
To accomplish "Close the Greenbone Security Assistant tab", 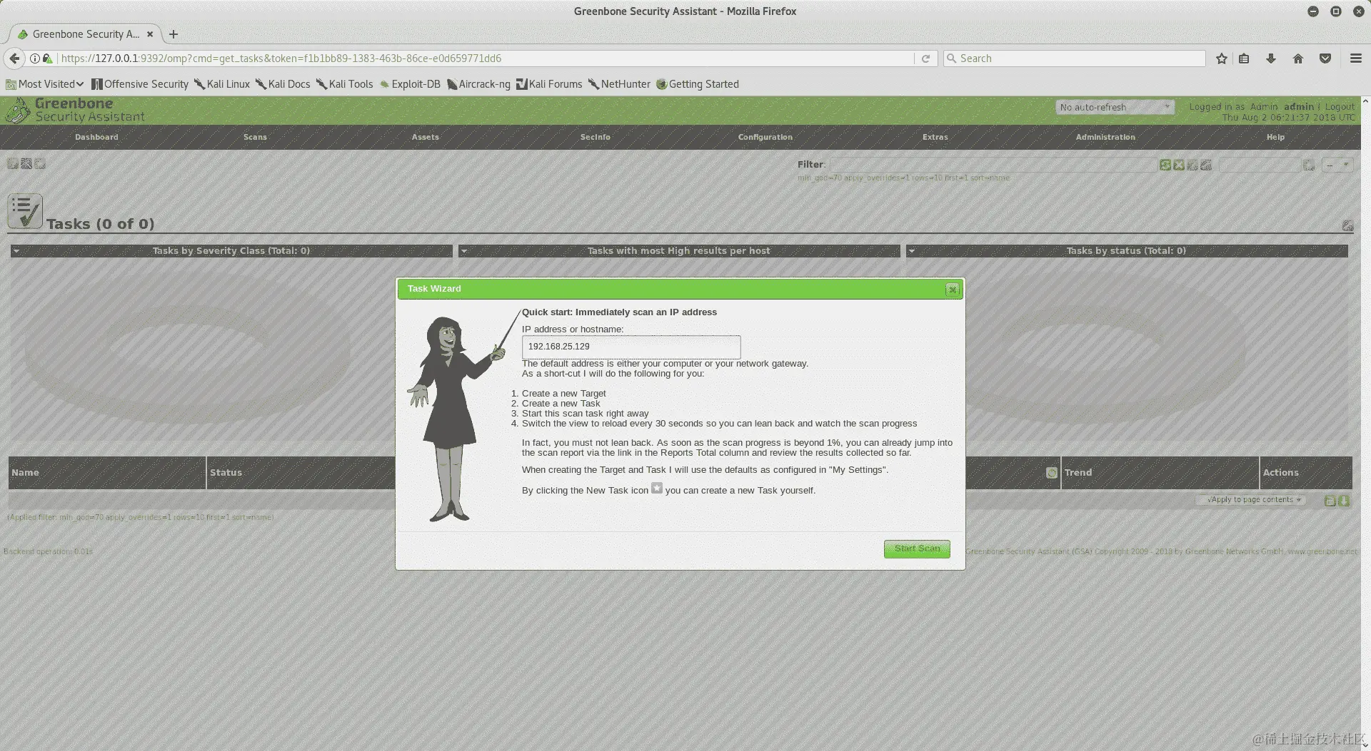I will [150, 34].
